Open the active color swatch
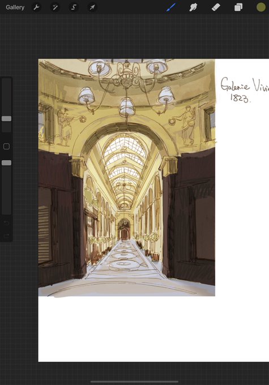Image resolution: width=269 pixels, height=385 pixels. click(261, 7)
